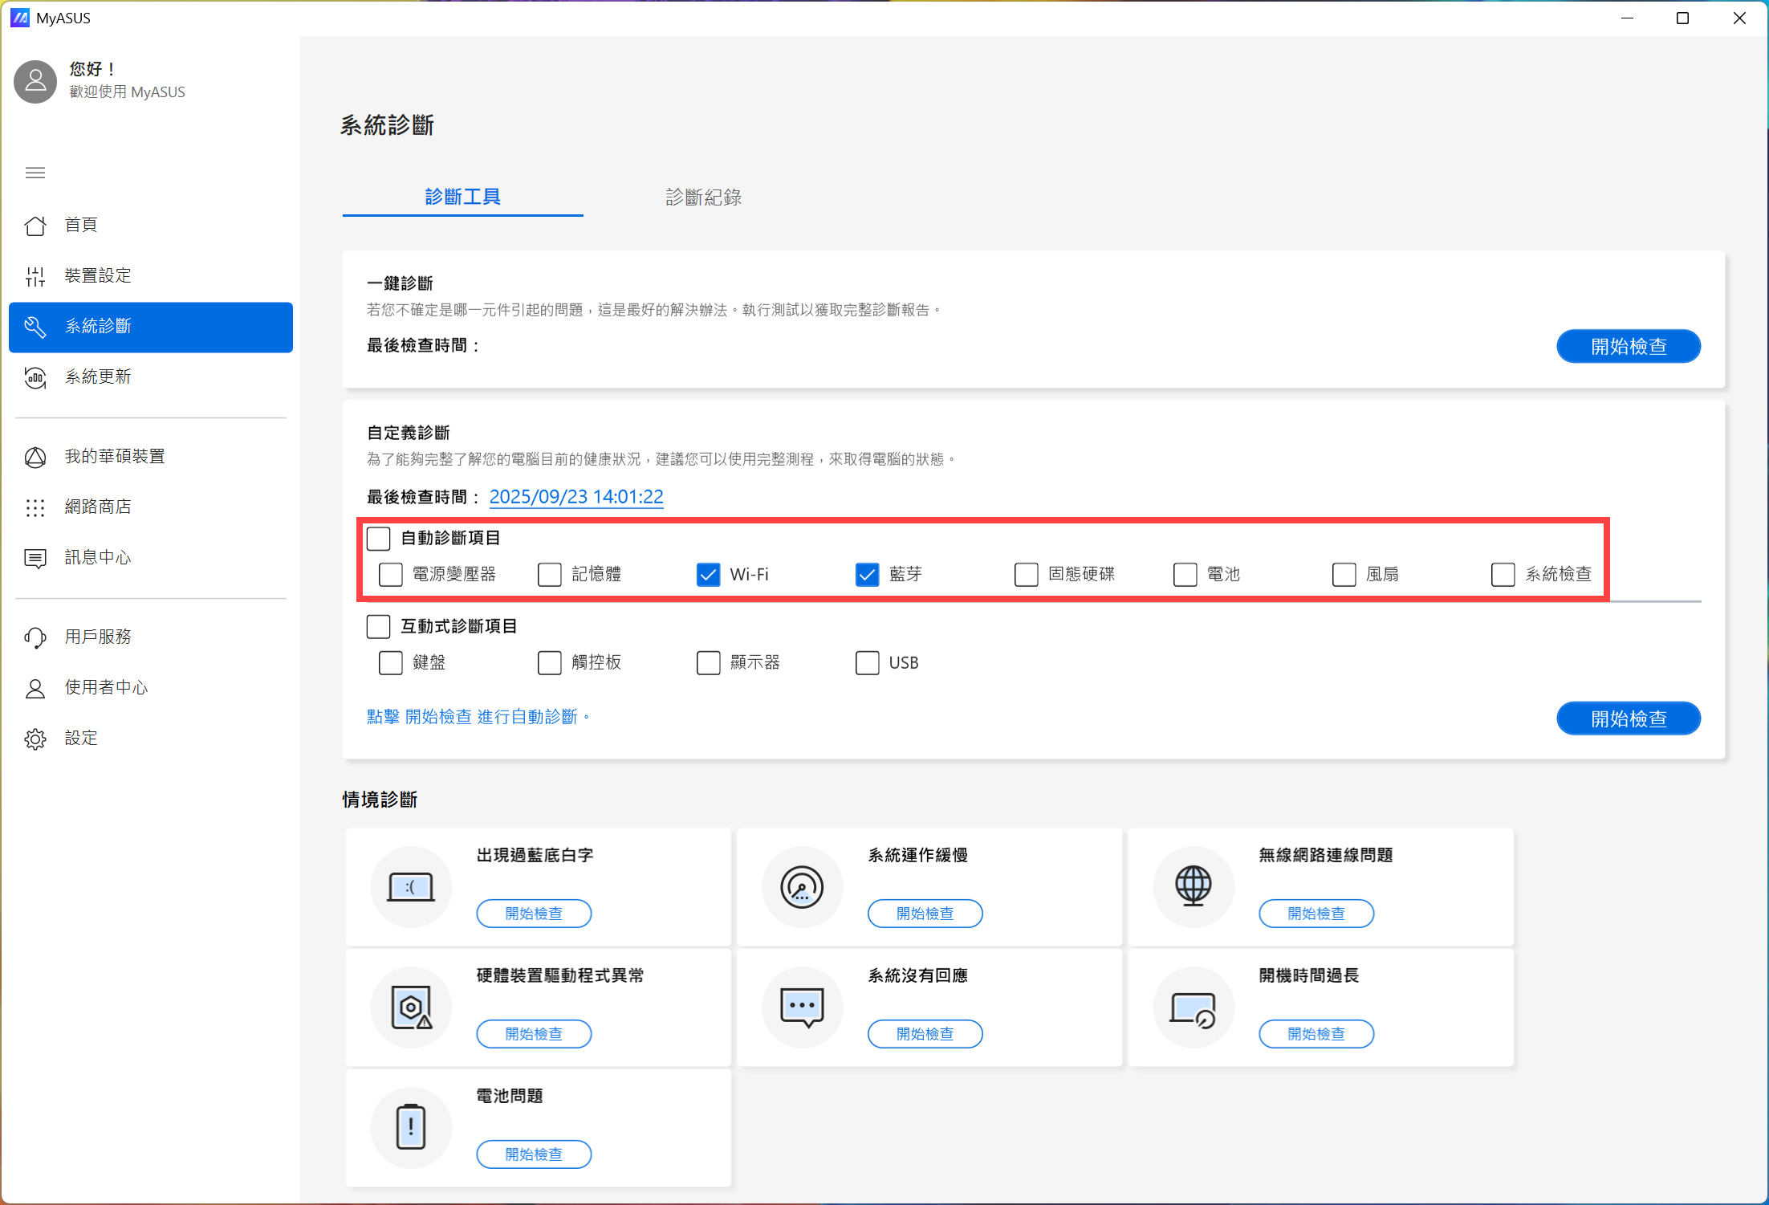Open 設定 gear icon

pos(35,739)
